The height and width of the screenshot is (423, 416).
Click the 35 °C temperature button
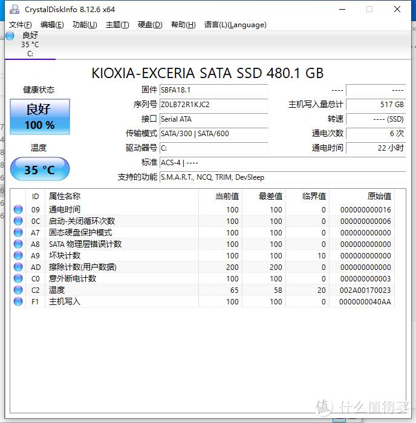pyautogui.click(x=40, y=169)
